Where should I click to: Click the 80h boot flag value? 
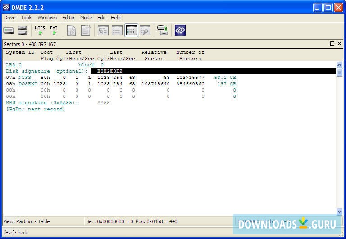coord(45,78)
